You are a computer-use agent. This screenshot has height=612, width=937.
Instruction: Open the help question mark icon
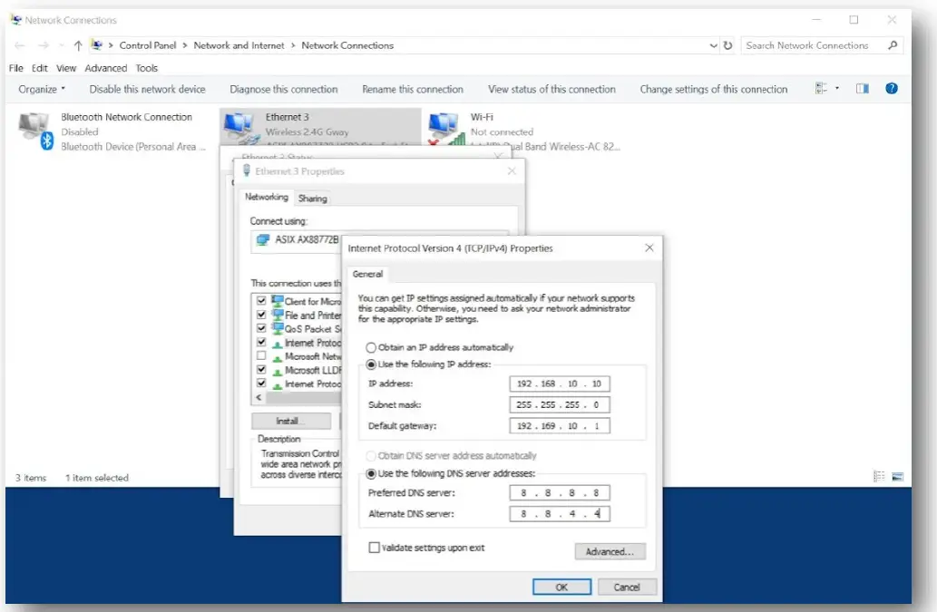coord(892,89)
